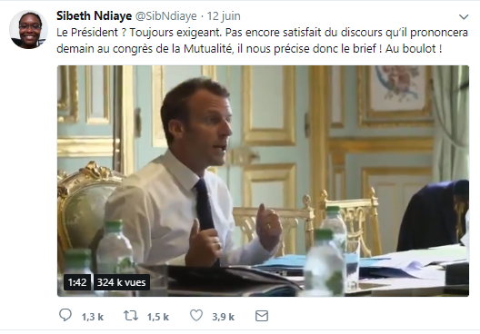Open Sibeth Ndiaye's profile avatar
This screenshot has height=334, width=480.
pos(28,29)
